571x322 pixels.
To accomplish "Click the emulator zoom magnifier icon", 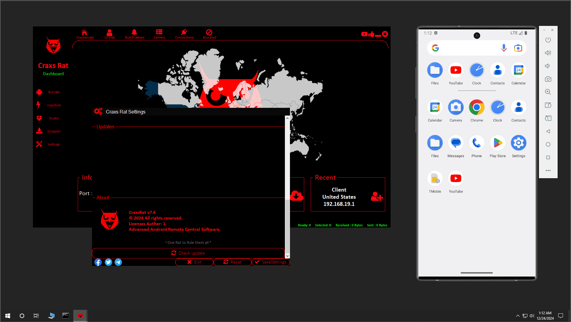I will [x=548, y=92].
